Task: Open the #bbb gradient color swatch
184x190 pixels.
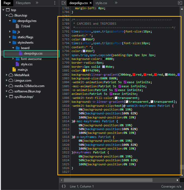Action: tap(166, 75)
